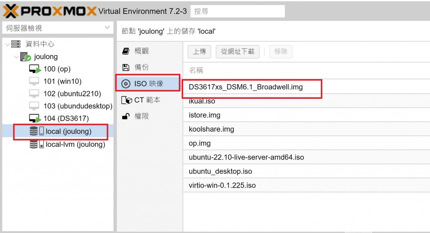Click the CT 範本 container icon
430x233 pixels.
126,100
